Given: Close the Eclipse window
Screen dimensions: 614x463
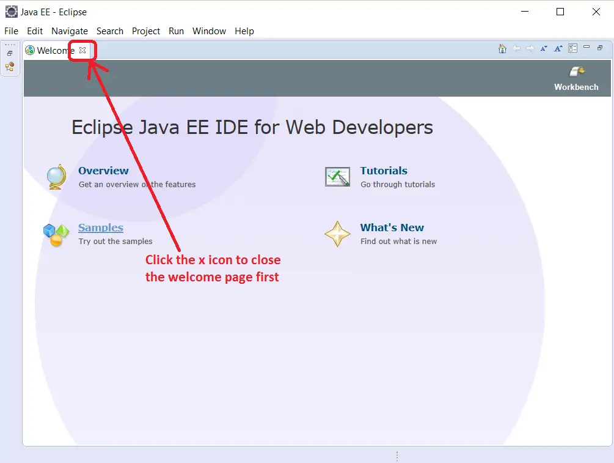Looking at the screenshot, I should 596,12.
